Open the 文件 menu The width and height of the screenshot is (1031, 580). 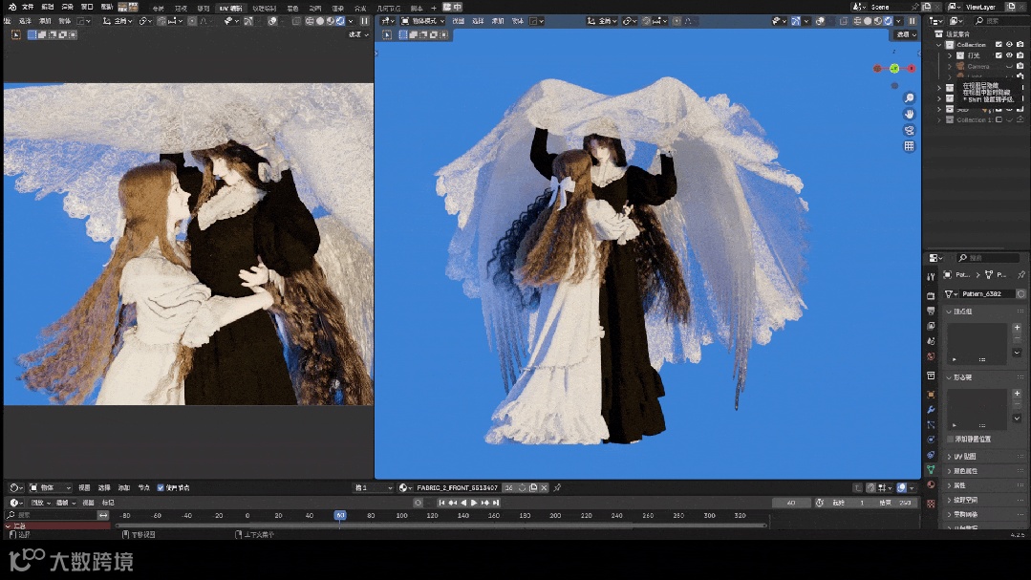click(x=28, y=7)
